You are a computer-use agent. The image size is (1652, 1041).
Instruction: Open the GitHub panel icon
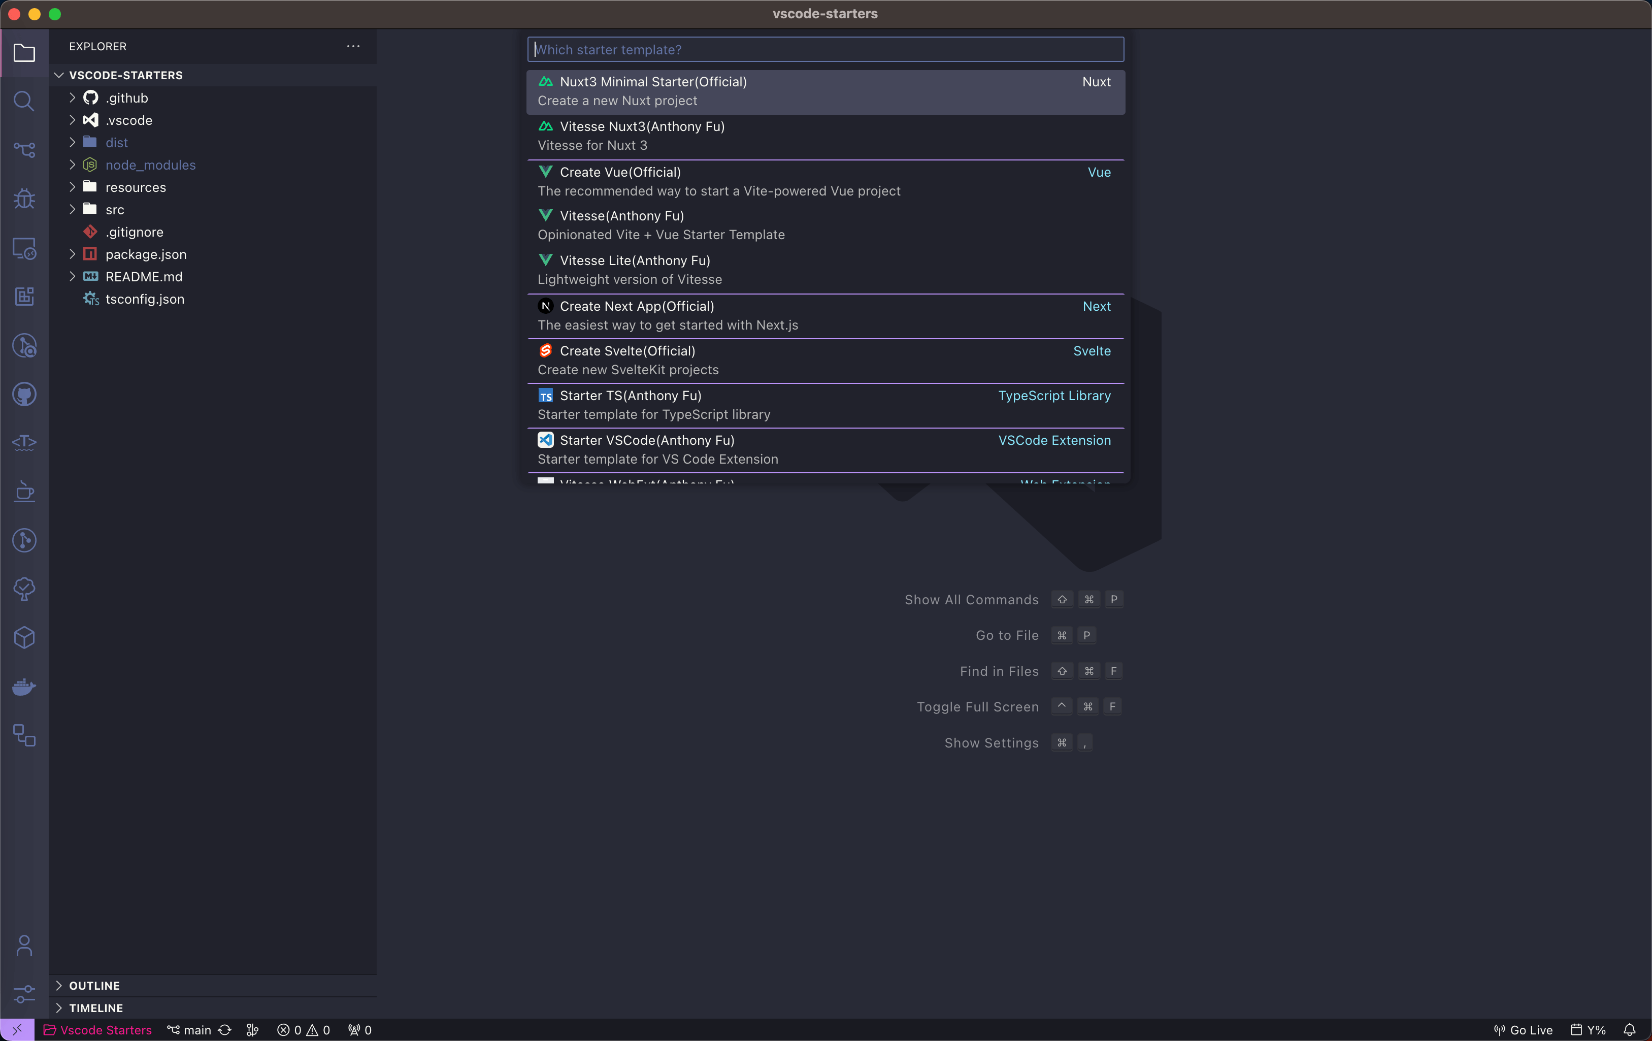[x=24, y=395]
